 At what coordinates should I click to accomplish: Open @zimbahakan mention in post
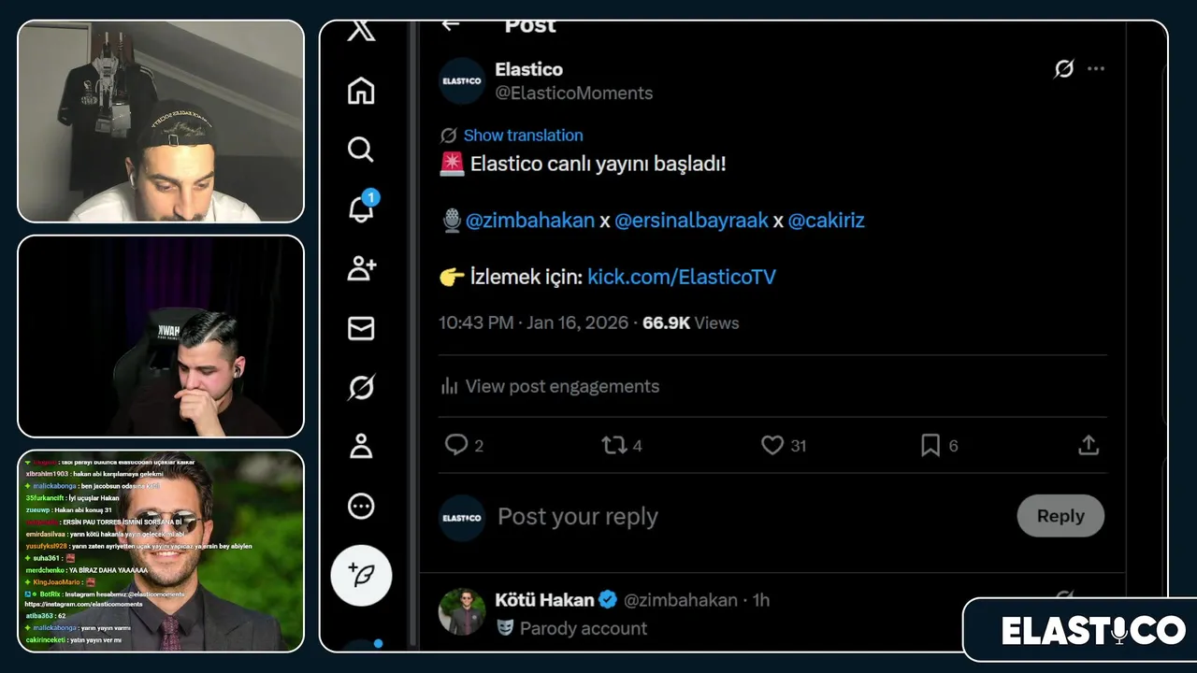click(530, 221)
